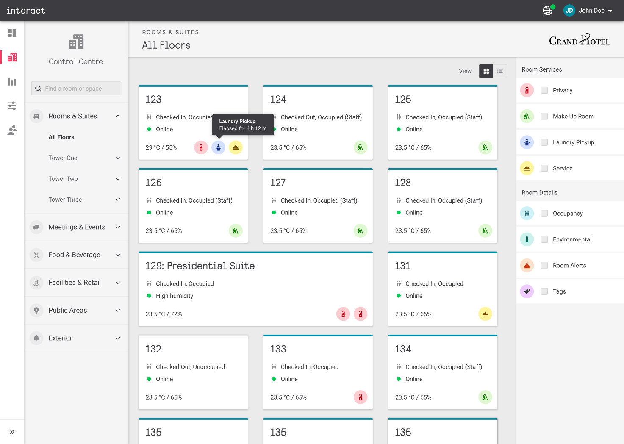Open the globe network status icon
This screenshot has height=444, width=624.
coord(548,11)
